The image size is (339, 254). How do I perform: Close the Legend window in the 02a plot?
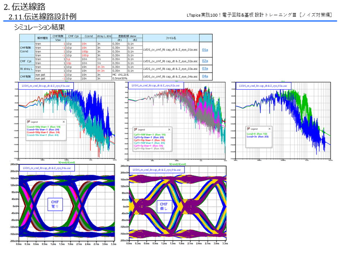click(x=169, y=130)
